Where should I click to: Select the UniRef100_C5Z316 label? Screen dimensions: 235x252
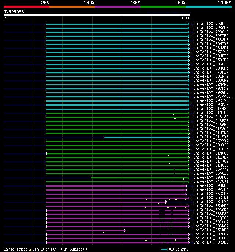coord(211,52)
